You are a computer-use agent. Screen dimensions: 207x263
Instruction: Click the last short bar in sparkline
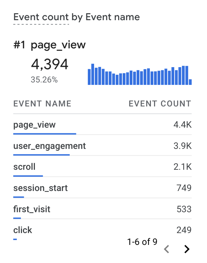190,82
